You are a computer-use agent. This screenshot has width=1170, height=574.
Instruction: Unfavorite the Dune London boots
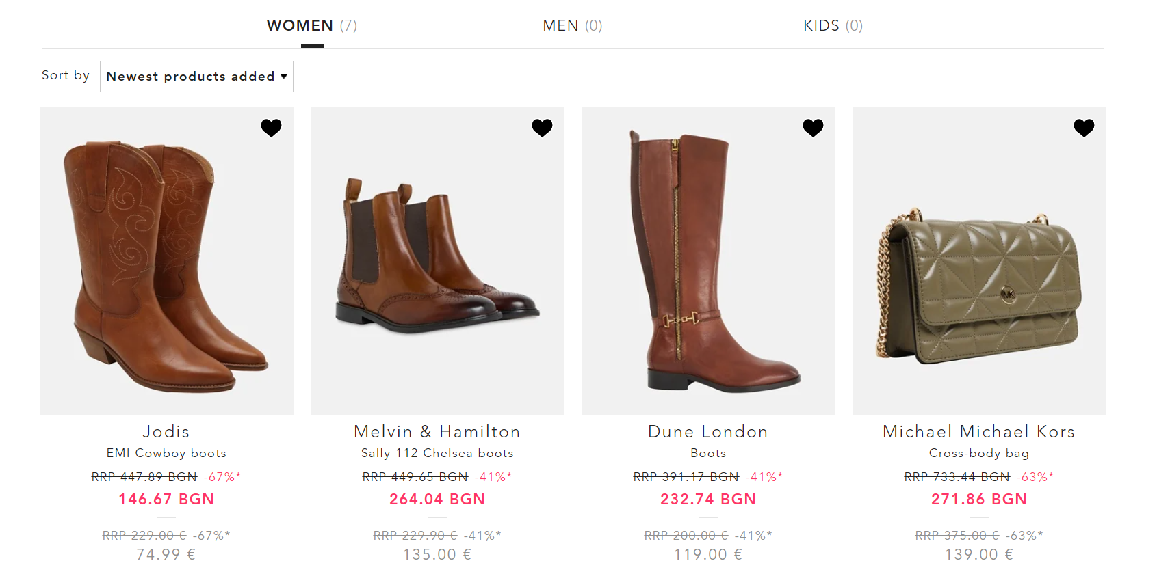tap(813, 128)
